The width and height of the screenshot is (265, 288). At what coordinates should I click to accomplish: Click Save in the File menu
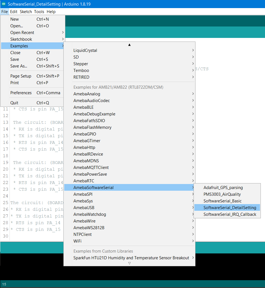pos(33,59)
